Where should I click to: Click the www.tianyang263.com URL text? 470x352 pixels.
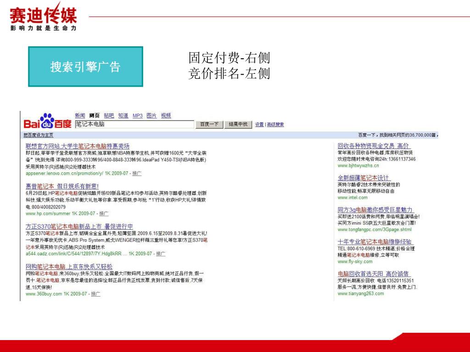point(361,293)
